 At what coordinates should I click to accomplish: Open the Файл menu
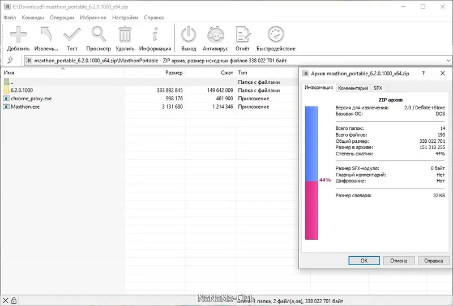pos(10,18)
